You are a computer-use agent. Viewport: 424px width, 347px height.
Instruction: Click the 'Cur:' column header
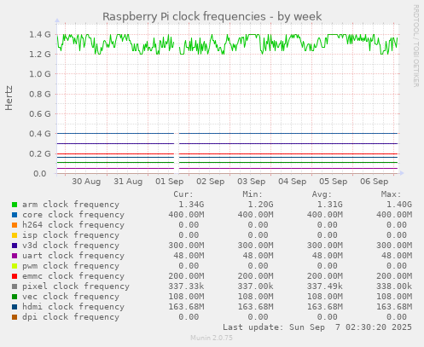[183, 194]
